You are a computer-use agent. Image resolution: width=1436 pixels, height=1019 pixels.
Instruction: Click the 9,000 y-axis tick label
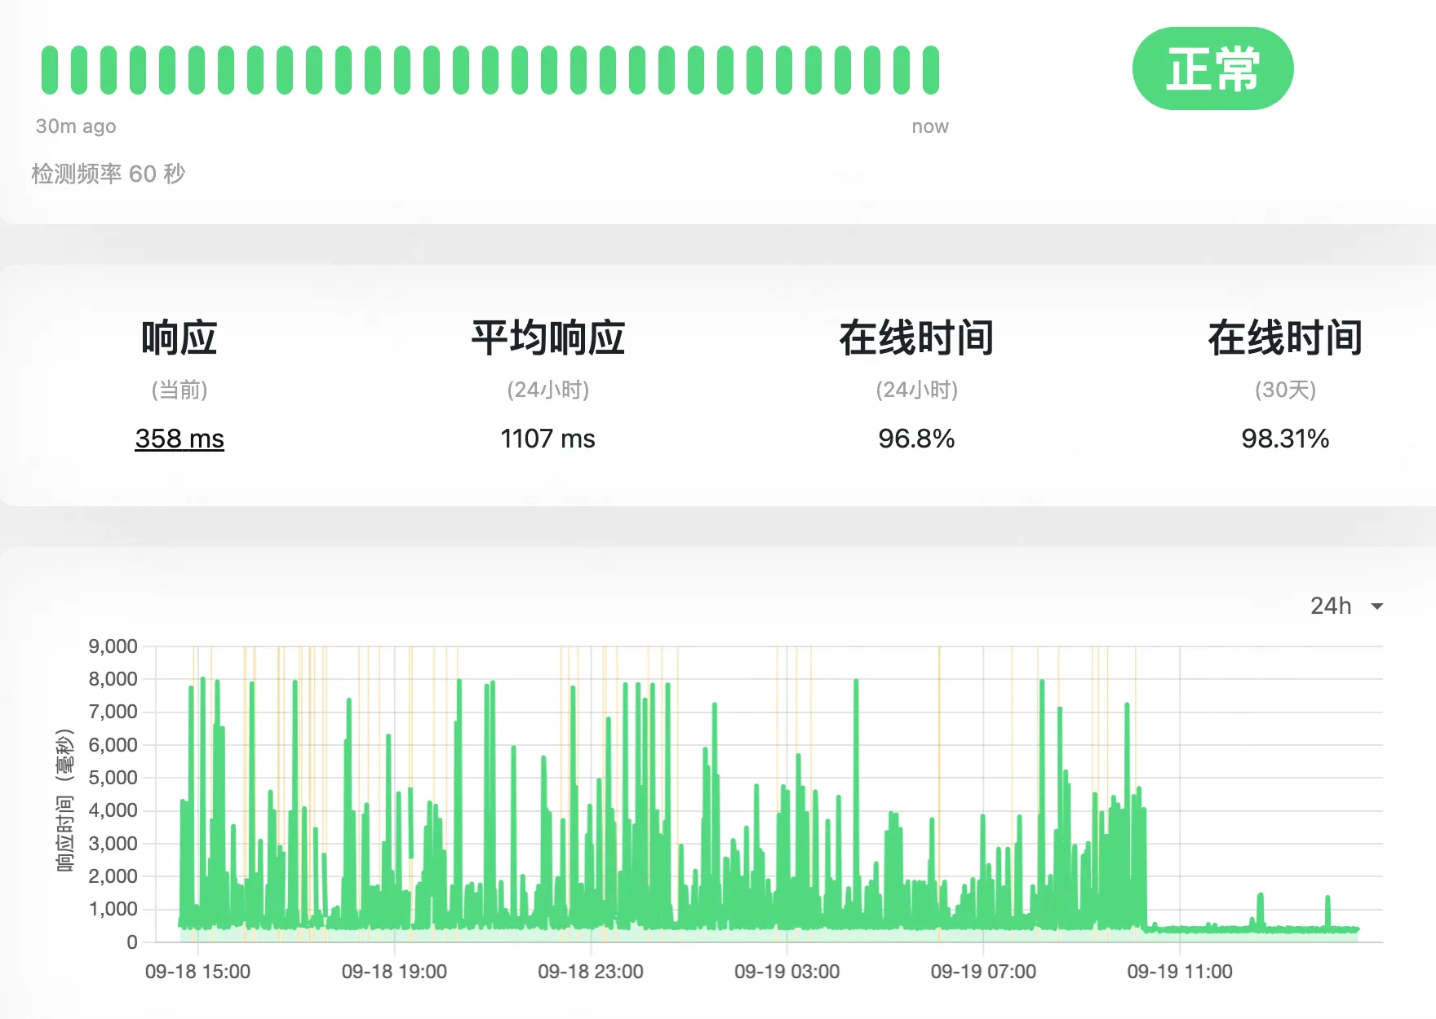click(x=113, y=646)
